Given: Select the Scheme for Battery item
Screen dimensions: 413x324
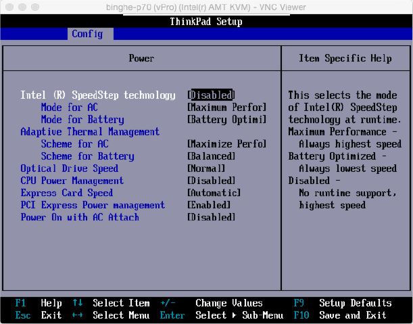Looking at the screenshot, I should click(x=88, y=156).
